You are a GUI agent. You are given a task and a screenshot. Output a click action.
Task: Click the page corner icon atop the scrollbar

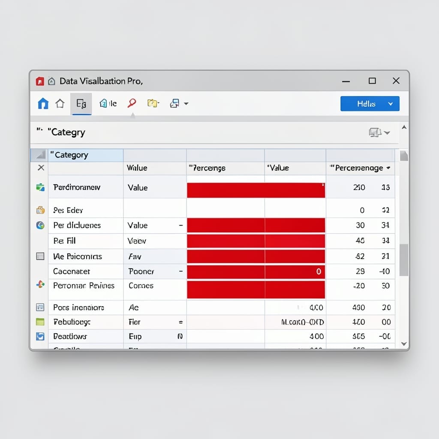(x=404, y=156)
